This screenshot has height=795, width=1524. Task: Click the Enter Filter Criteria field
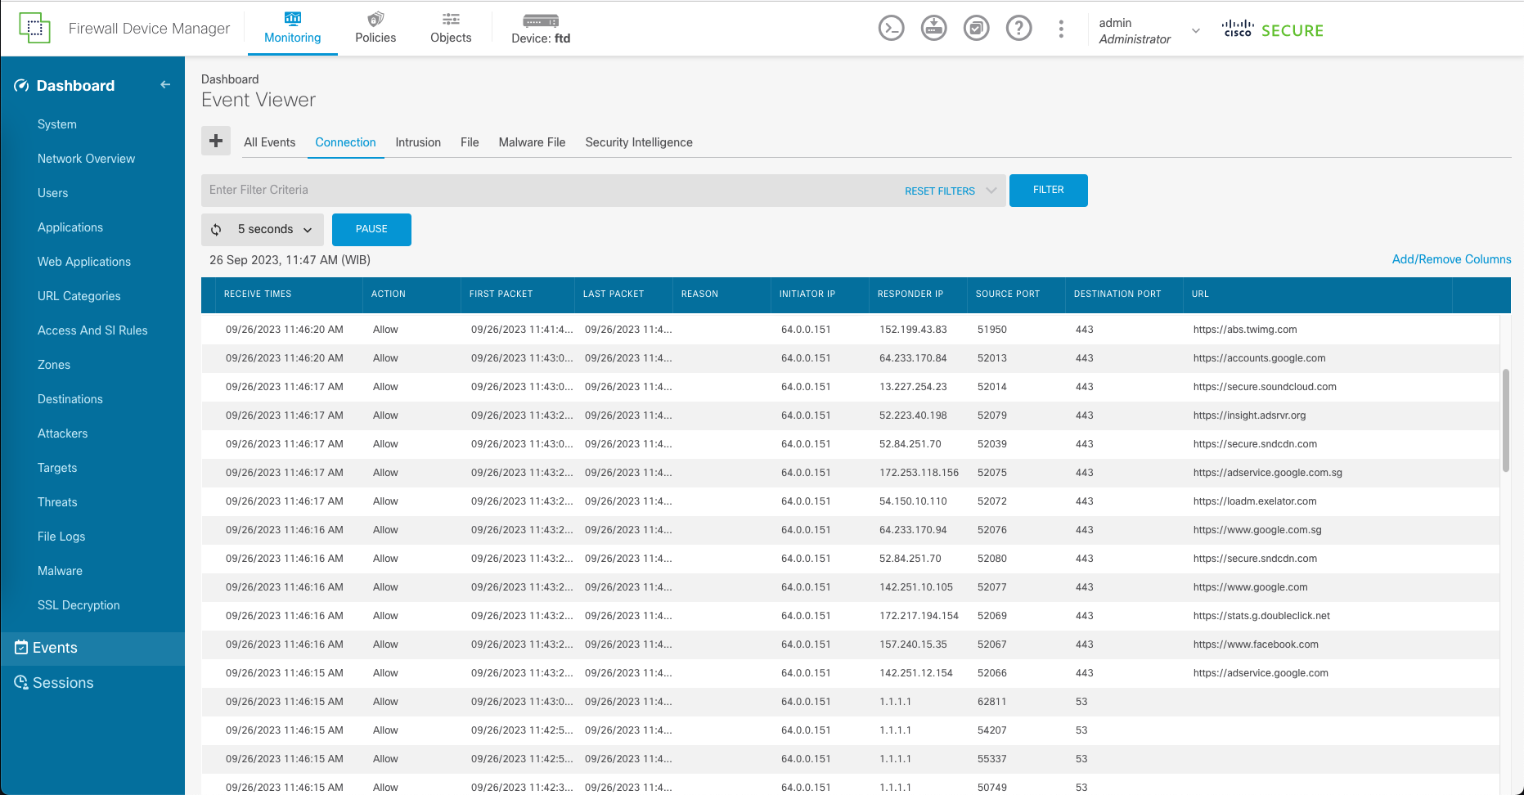548,191
